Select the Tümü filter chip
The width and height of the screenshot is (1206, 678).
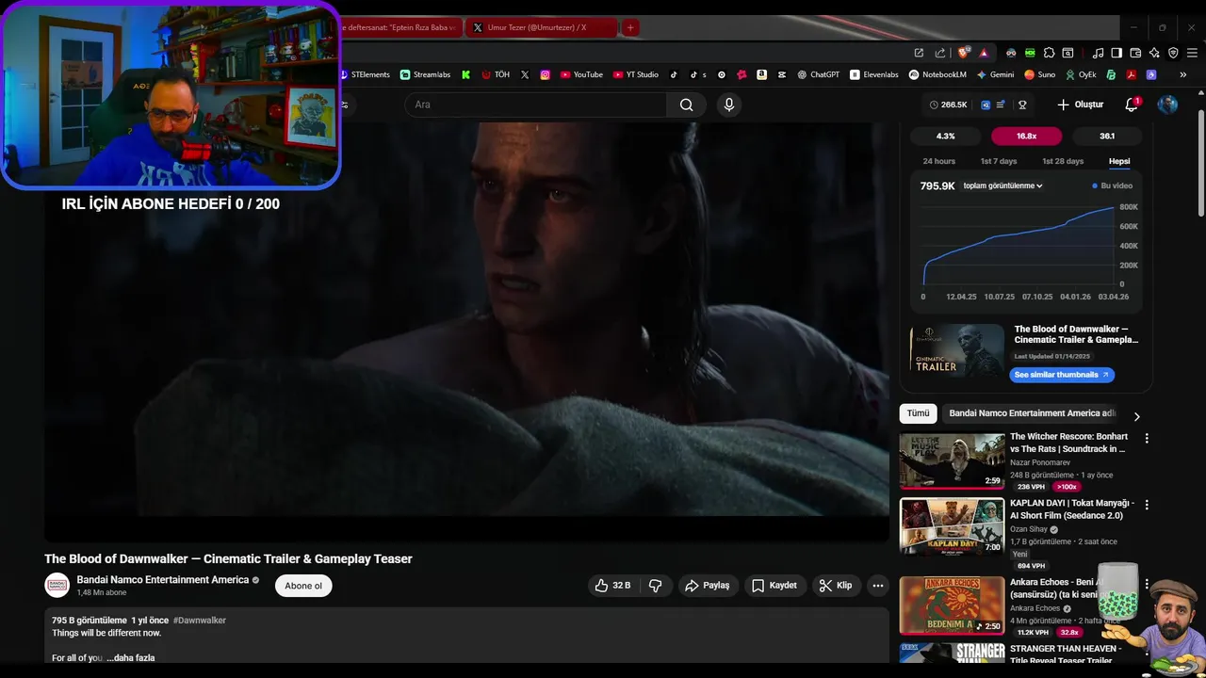[919, 413]
